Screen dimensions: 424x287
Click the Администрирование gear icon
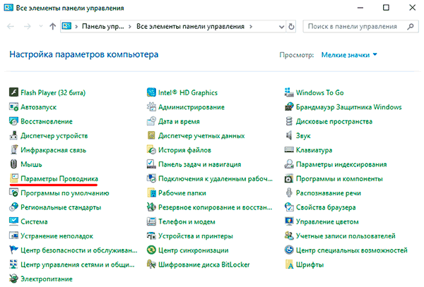tap(151, 106)
